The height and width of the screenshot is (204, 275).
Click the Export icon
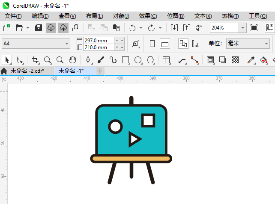click(x=187, y=28)
